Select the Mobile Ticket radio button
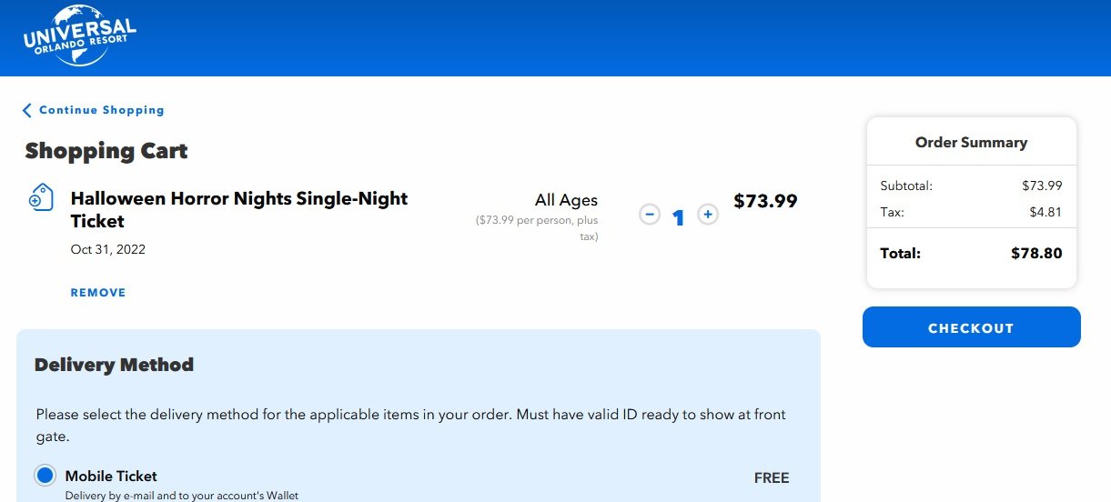Screen dimensions: 1111x502 (45, 476)
